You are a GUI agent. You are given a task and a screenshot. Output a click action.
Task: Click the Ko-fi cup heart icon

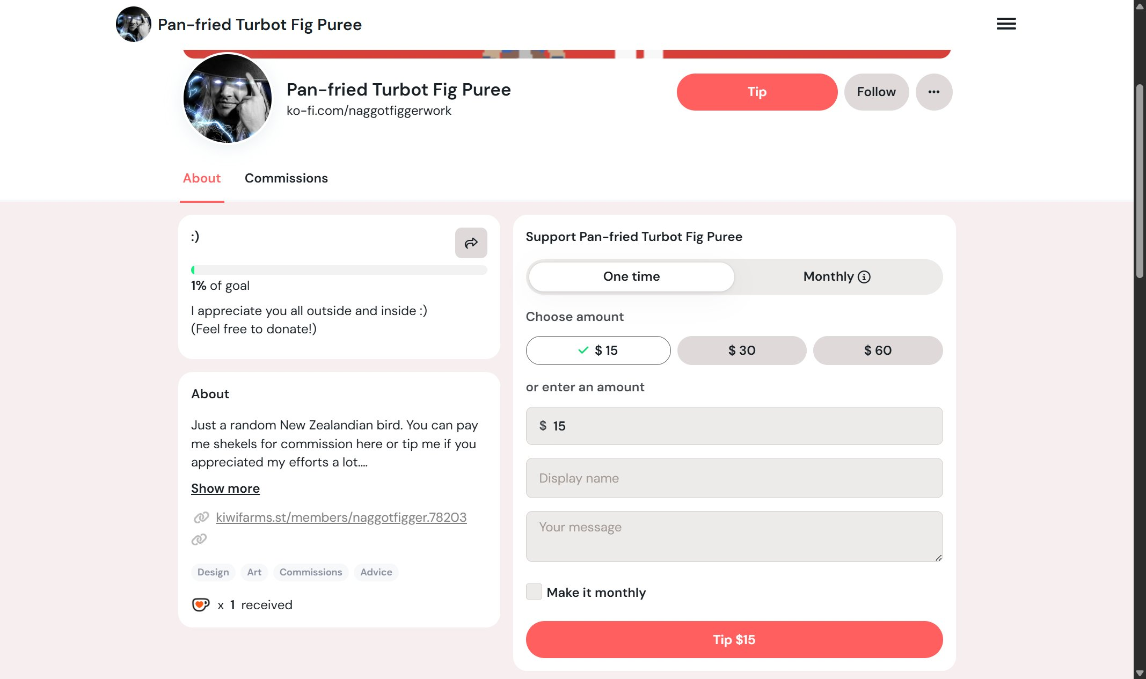tap(200, 605)
